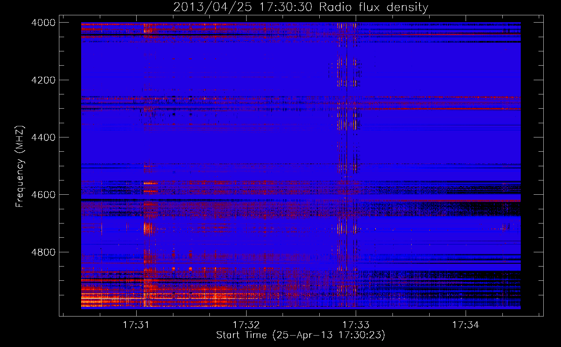Click the 'Frequency (MHZ)' y-axis title

point(20,167)
